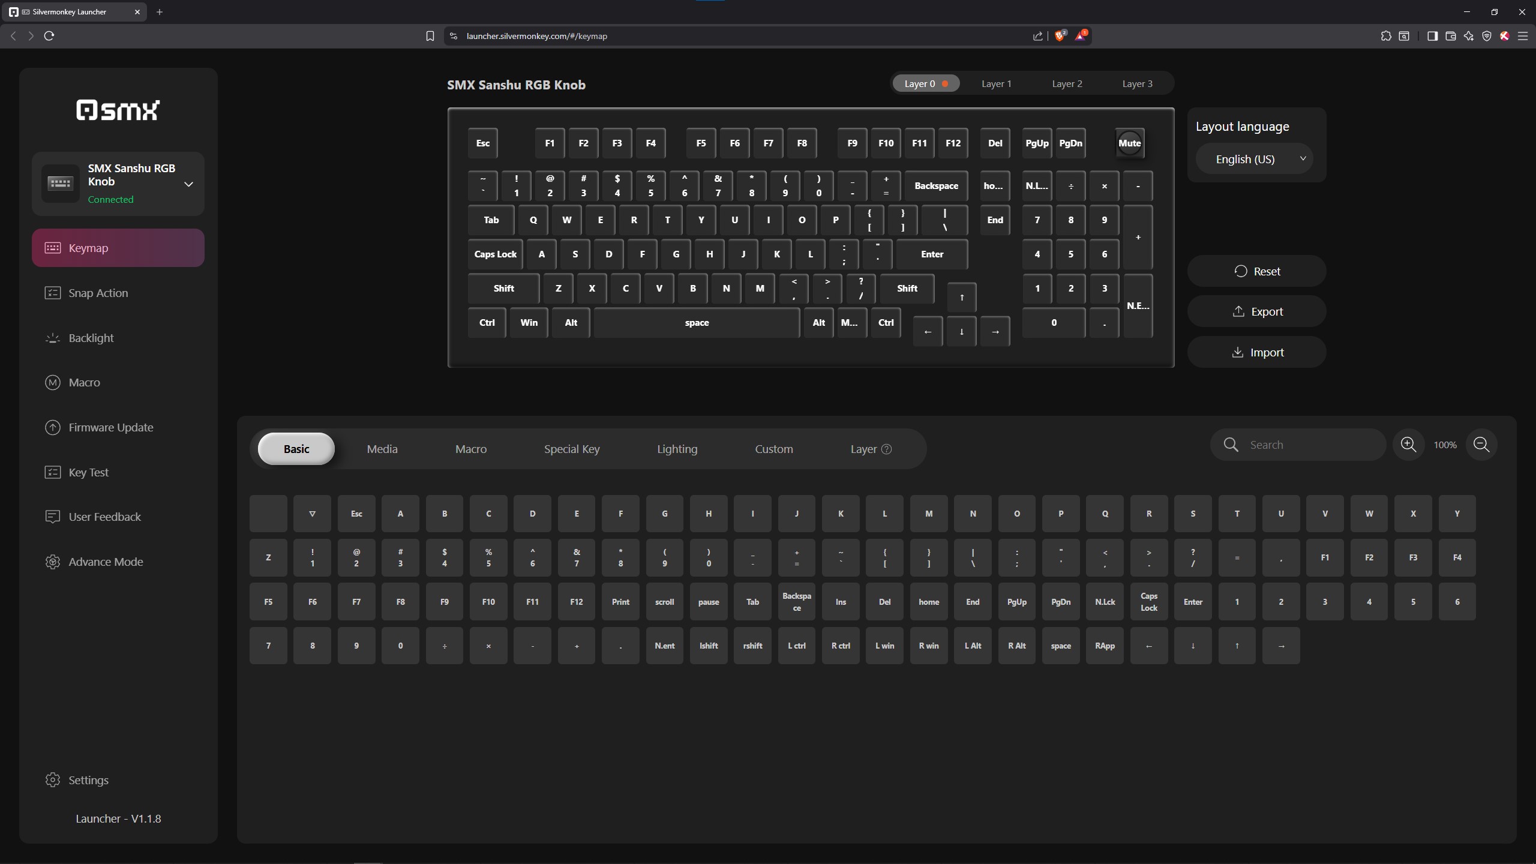Open browser hamburger menu
The height and width of the screenshot is (864, 1536).
1522,36
